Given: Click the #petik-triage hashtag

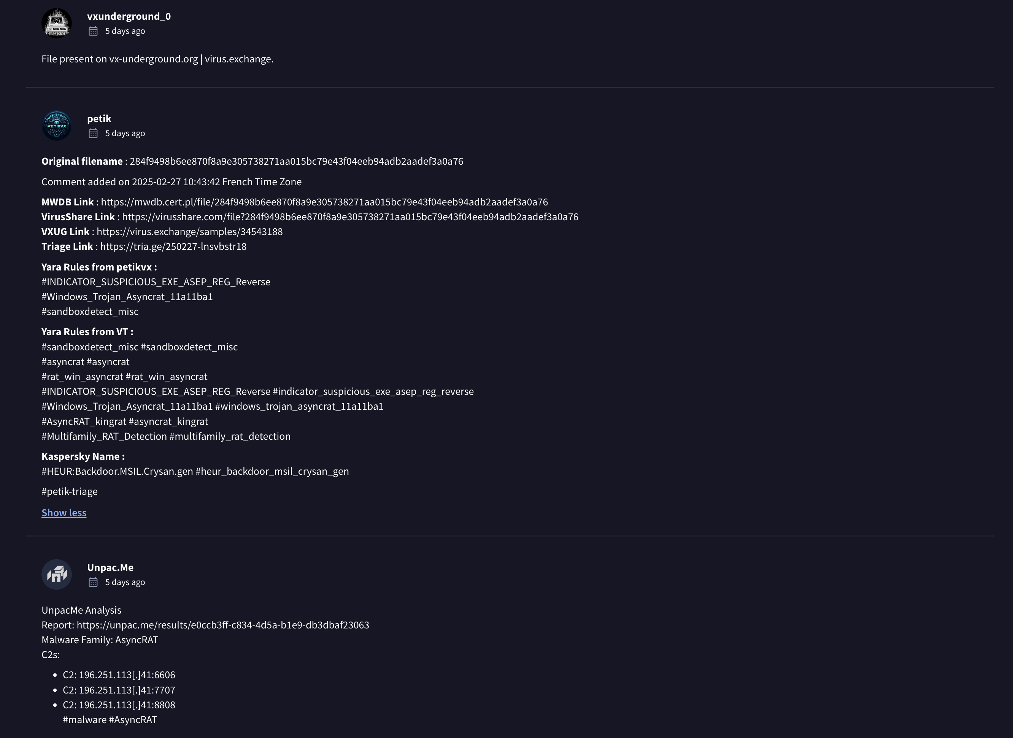Looking at the screenshot, I should click(69, 491).
